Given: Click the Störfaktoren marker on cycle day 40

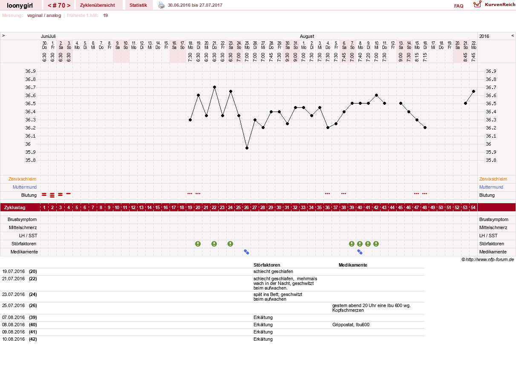Looking at the screenshot, I should [360, 244].
